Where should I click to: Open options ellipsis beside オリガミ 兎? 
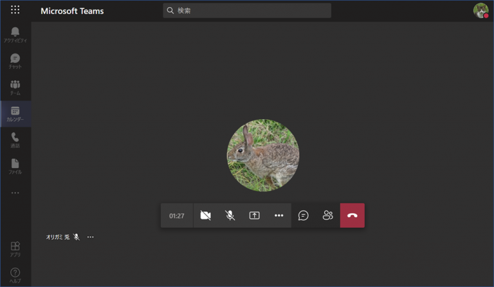click(x=91, y=237)
